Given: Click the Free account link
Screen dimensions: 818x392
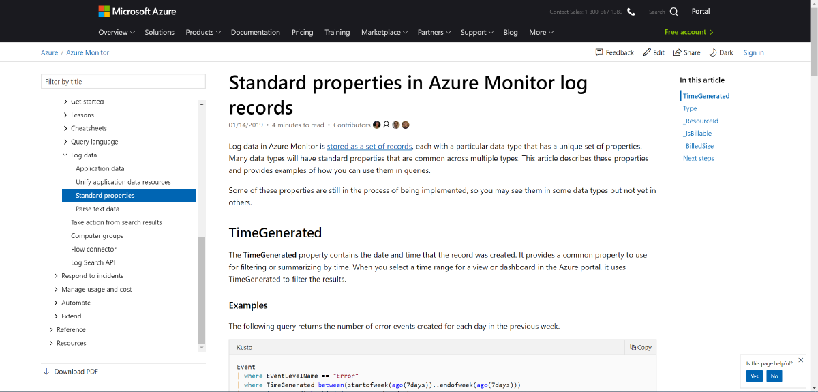Looking at the screenshot, I should 689,32.
